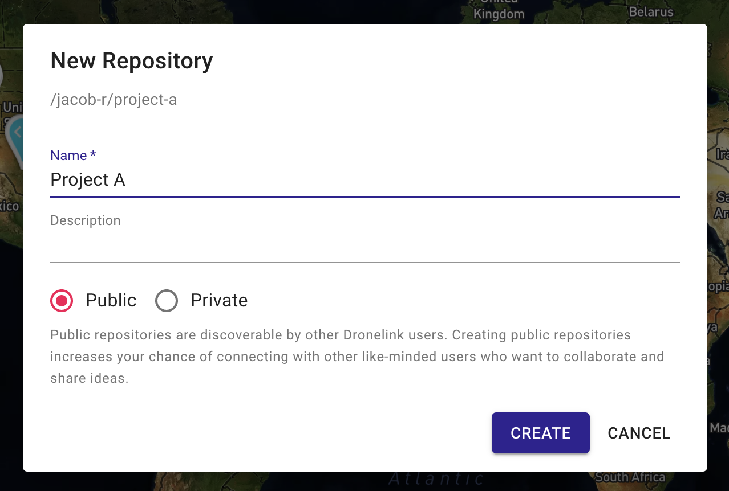Click the Belarus label on background map
The width and height of the screenshot is (729, 491).
coord(651,11)
